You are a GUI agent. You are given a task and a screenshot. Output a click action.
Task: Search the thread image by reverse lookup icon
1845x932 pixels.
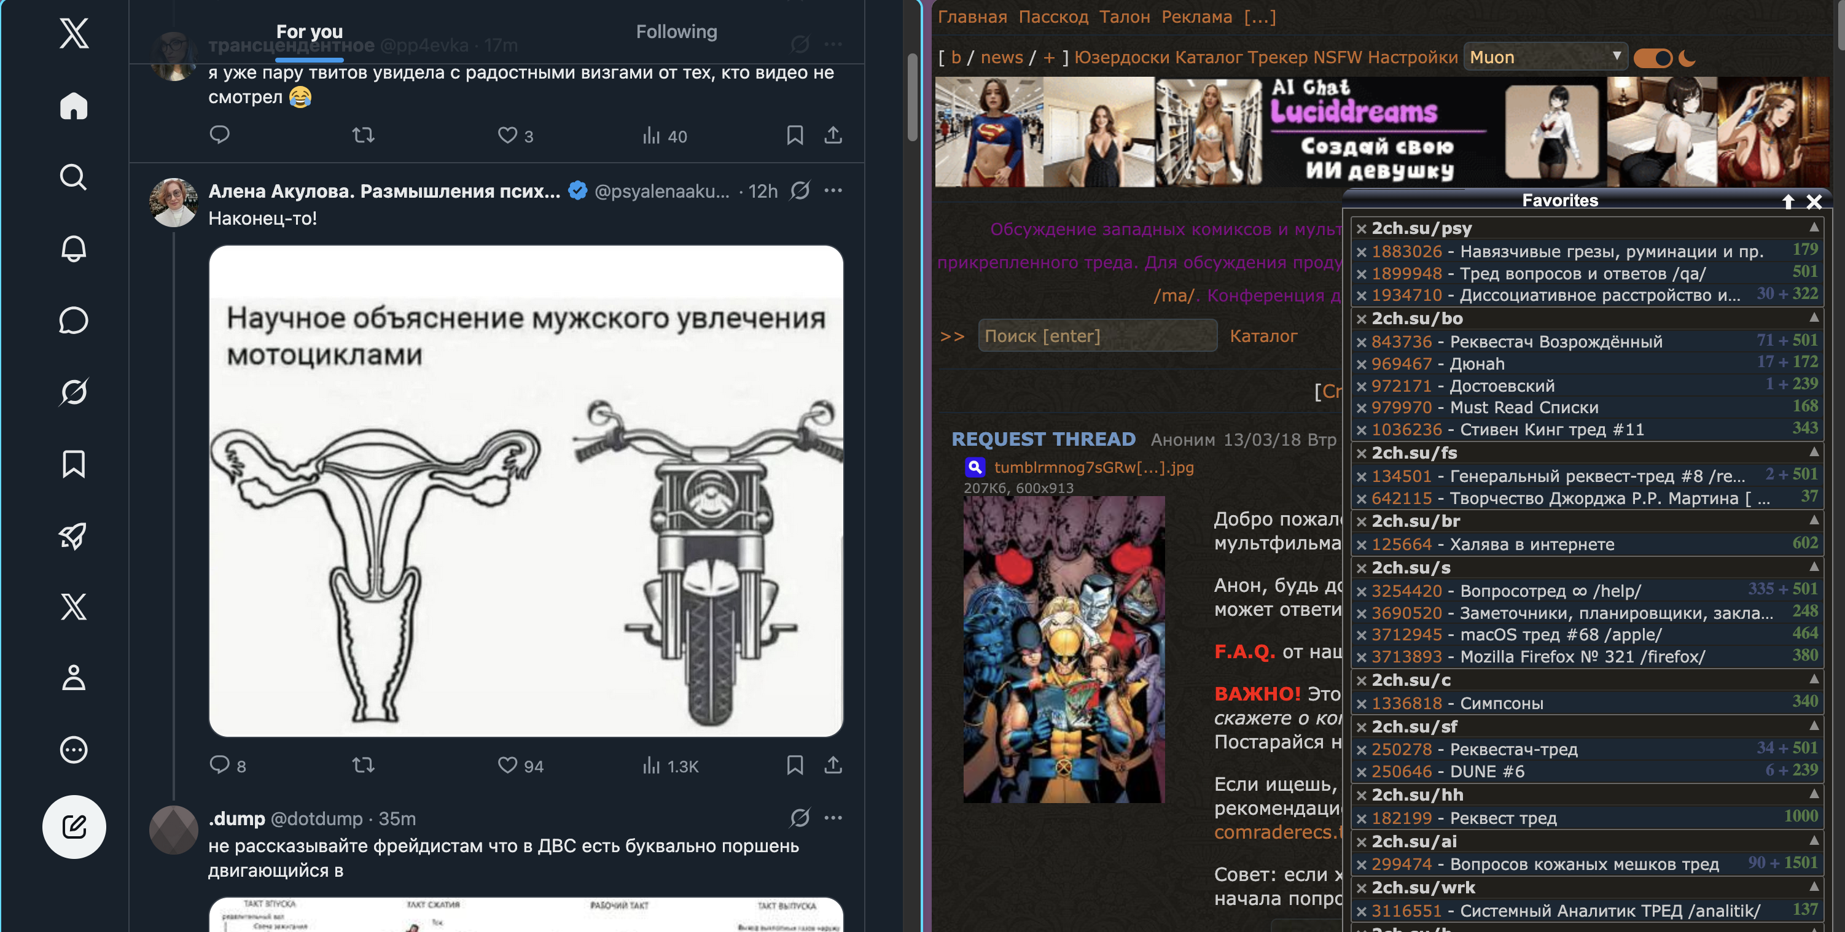pos(975,467)
